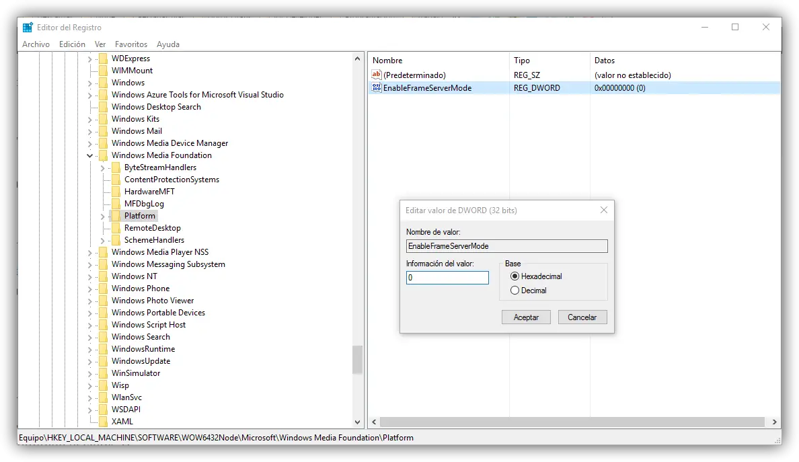Open the Archivo menu
799x462 pixels.
click(36, 44)
